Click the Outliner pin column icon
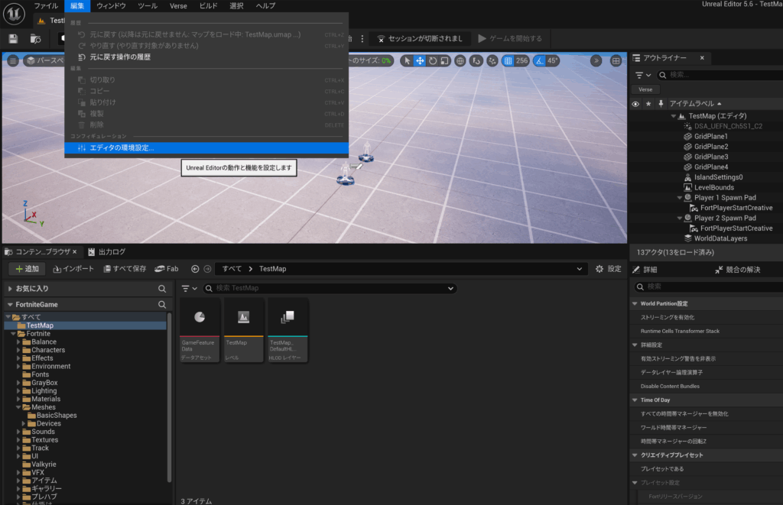Screen dimensions: 783x505 coord(661,104)
